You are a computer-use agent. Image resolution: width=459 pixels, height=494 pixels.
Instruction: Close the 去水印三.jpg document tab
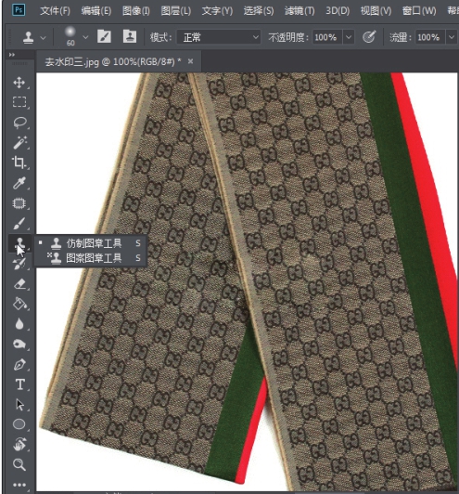[190, 61]
